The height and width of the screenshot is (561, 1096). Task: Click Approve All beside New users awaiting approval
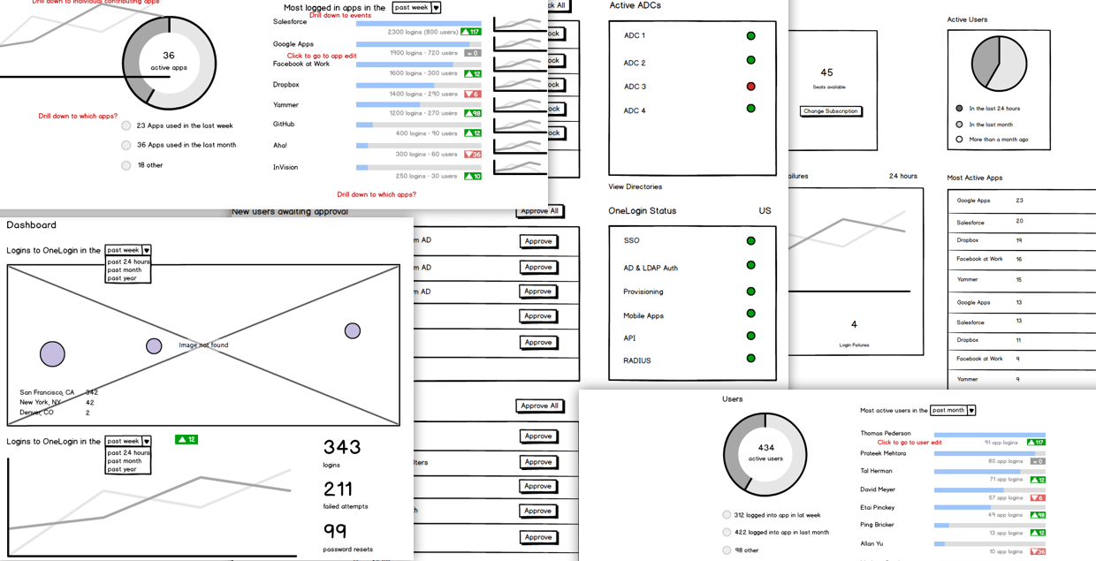(x=539, y=211)
